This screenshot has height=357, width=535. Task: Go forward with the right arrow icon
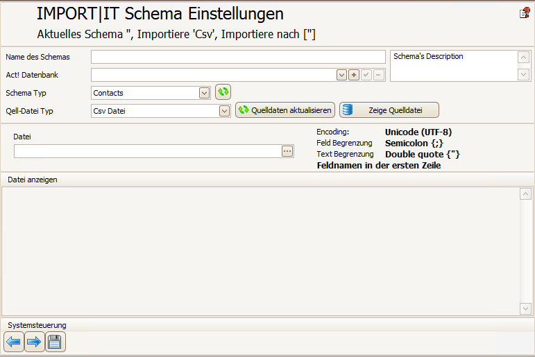pyautogui.click(x=34, y=342)
